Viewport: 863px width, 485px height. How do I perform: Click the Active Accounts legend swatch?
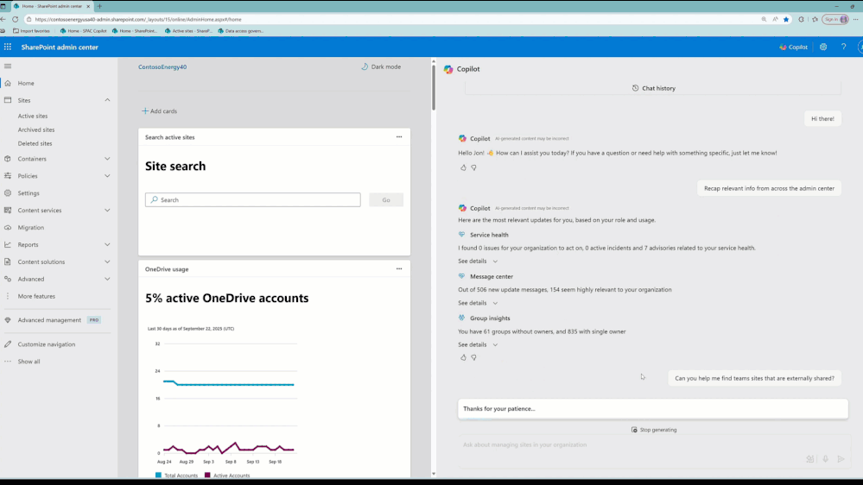point(207,476)
